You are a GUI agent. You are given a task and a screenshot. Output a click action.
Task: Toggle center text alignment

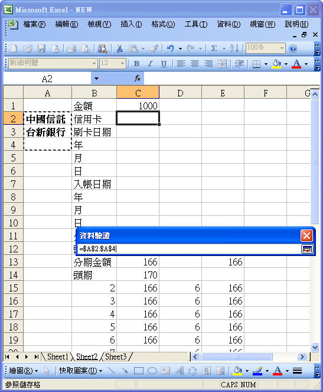tap(195, 63)
